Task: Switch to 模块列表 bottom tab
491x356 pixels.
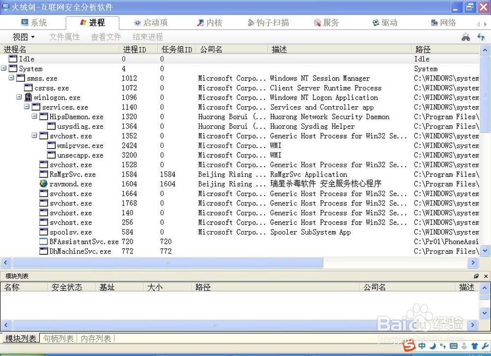Action: click(x=21, y=338)
